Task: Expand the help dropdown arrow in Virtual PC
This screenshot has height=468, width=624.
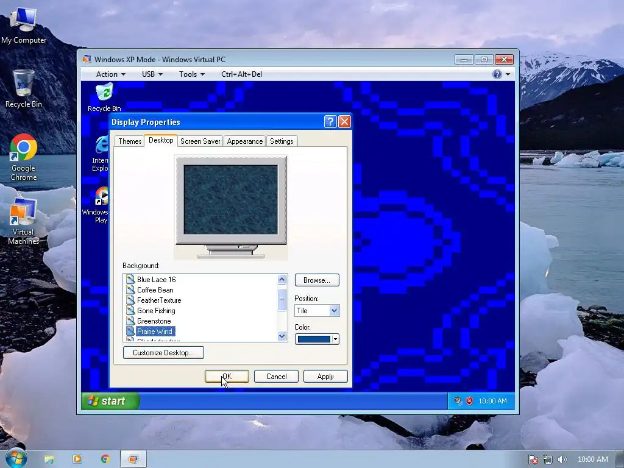Action: click(x=508, y=74)
